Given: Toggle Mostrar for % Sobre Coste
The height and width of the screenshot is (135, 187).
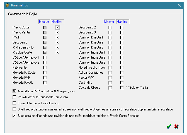Looking at the screenshot, I should point(45,52).
